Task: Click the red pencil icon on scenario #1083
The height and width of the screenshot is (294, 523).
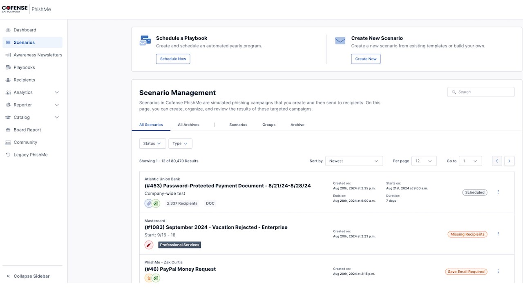Action: [149, 245]
